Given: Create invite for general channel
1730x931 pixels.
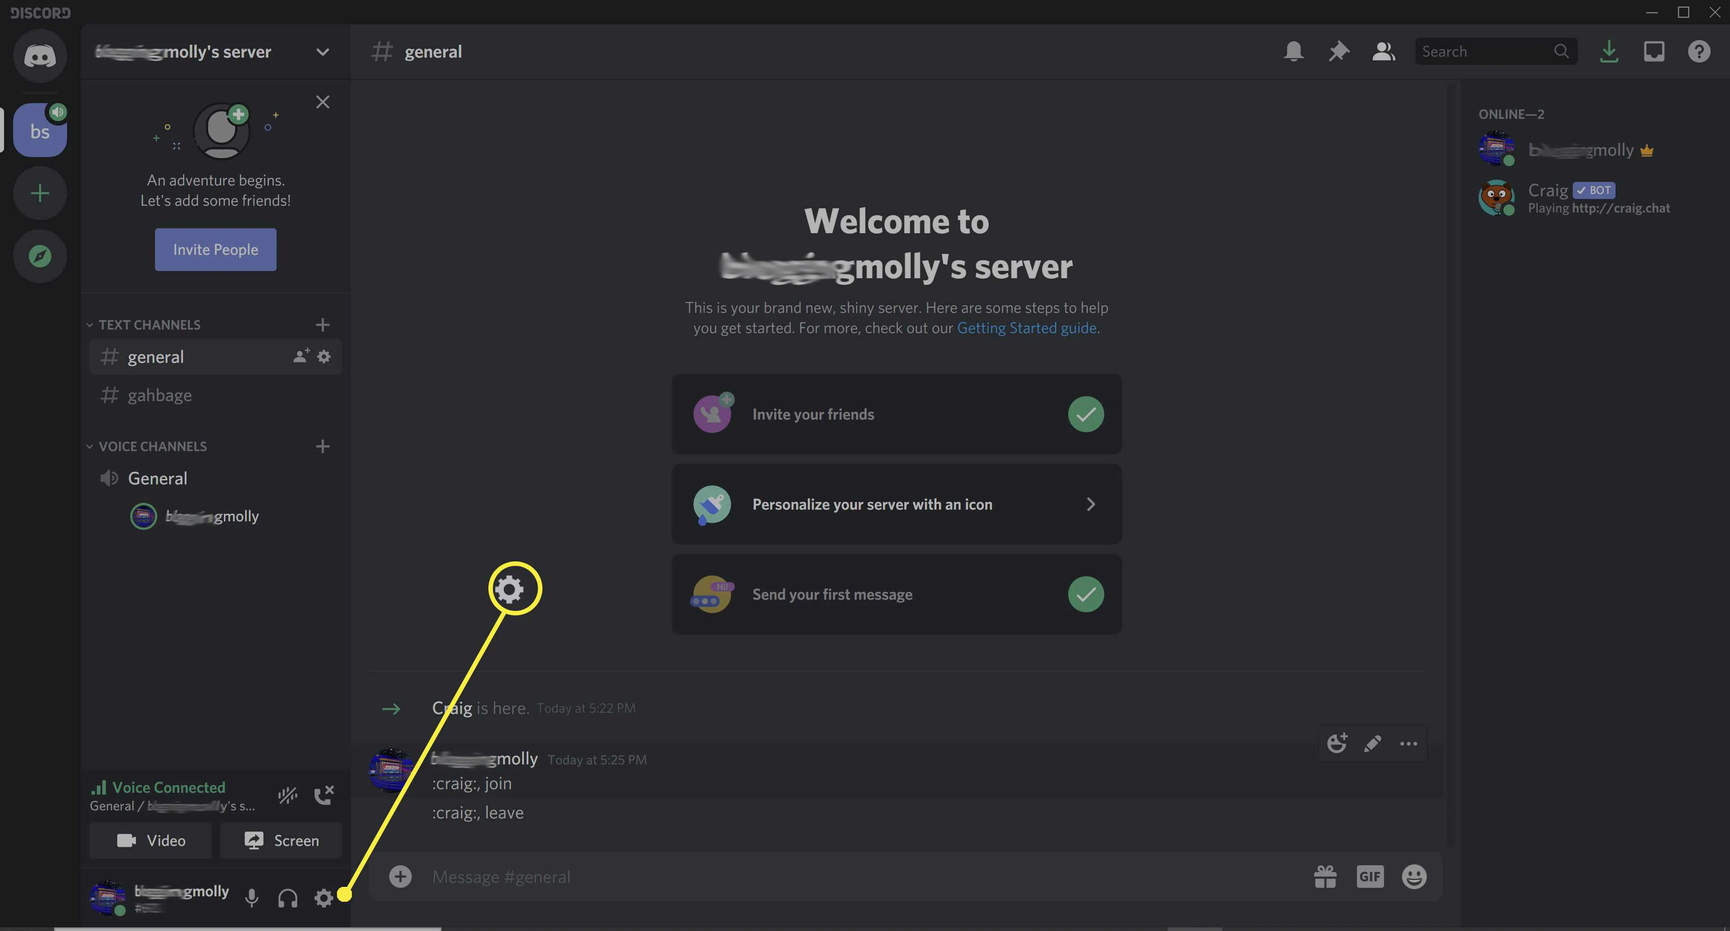Looking at the screenshot, I should [x=301, y=357].
